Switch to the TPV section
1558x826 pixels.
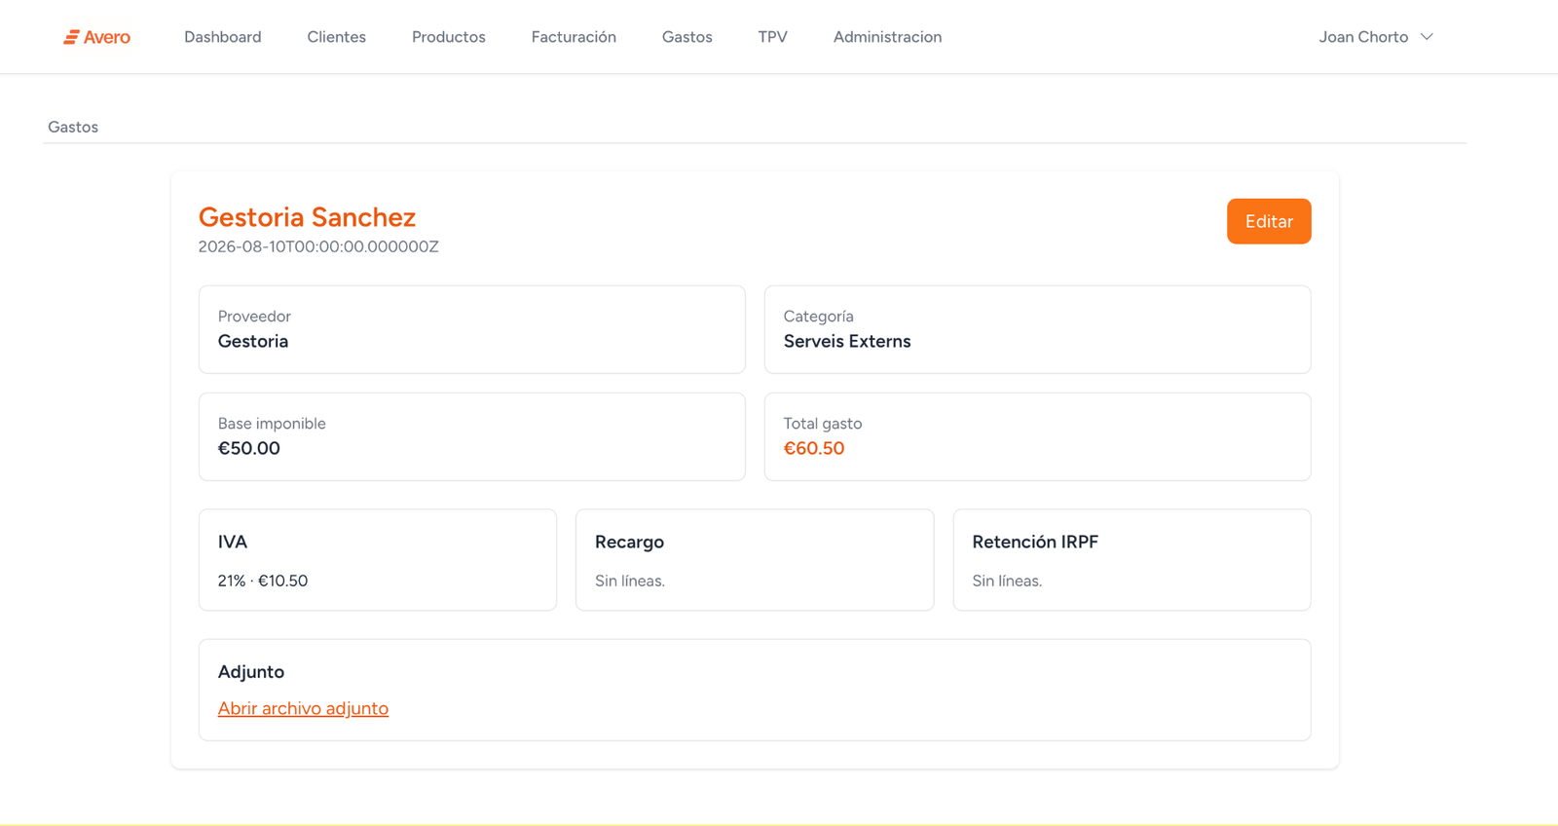773,37
